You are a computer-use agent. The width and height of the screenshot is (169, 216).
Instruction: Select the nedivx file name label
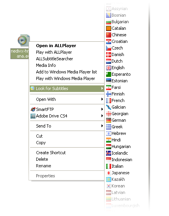pyautogui.click(x=20, y=54)
